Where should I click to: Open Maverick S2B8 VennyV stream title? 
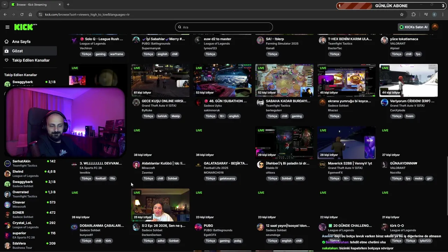click(350, 163)
